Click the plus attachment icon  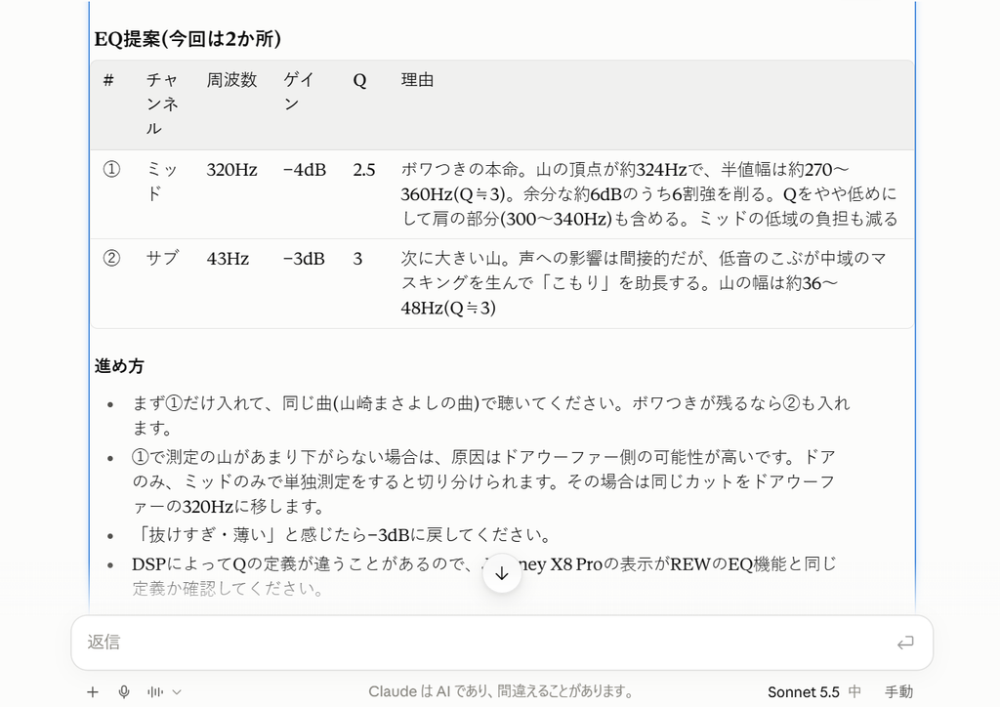(93, 691)
